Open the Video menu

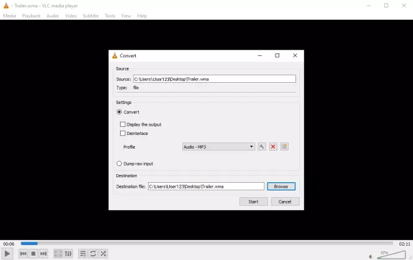(x=71, y=16)
